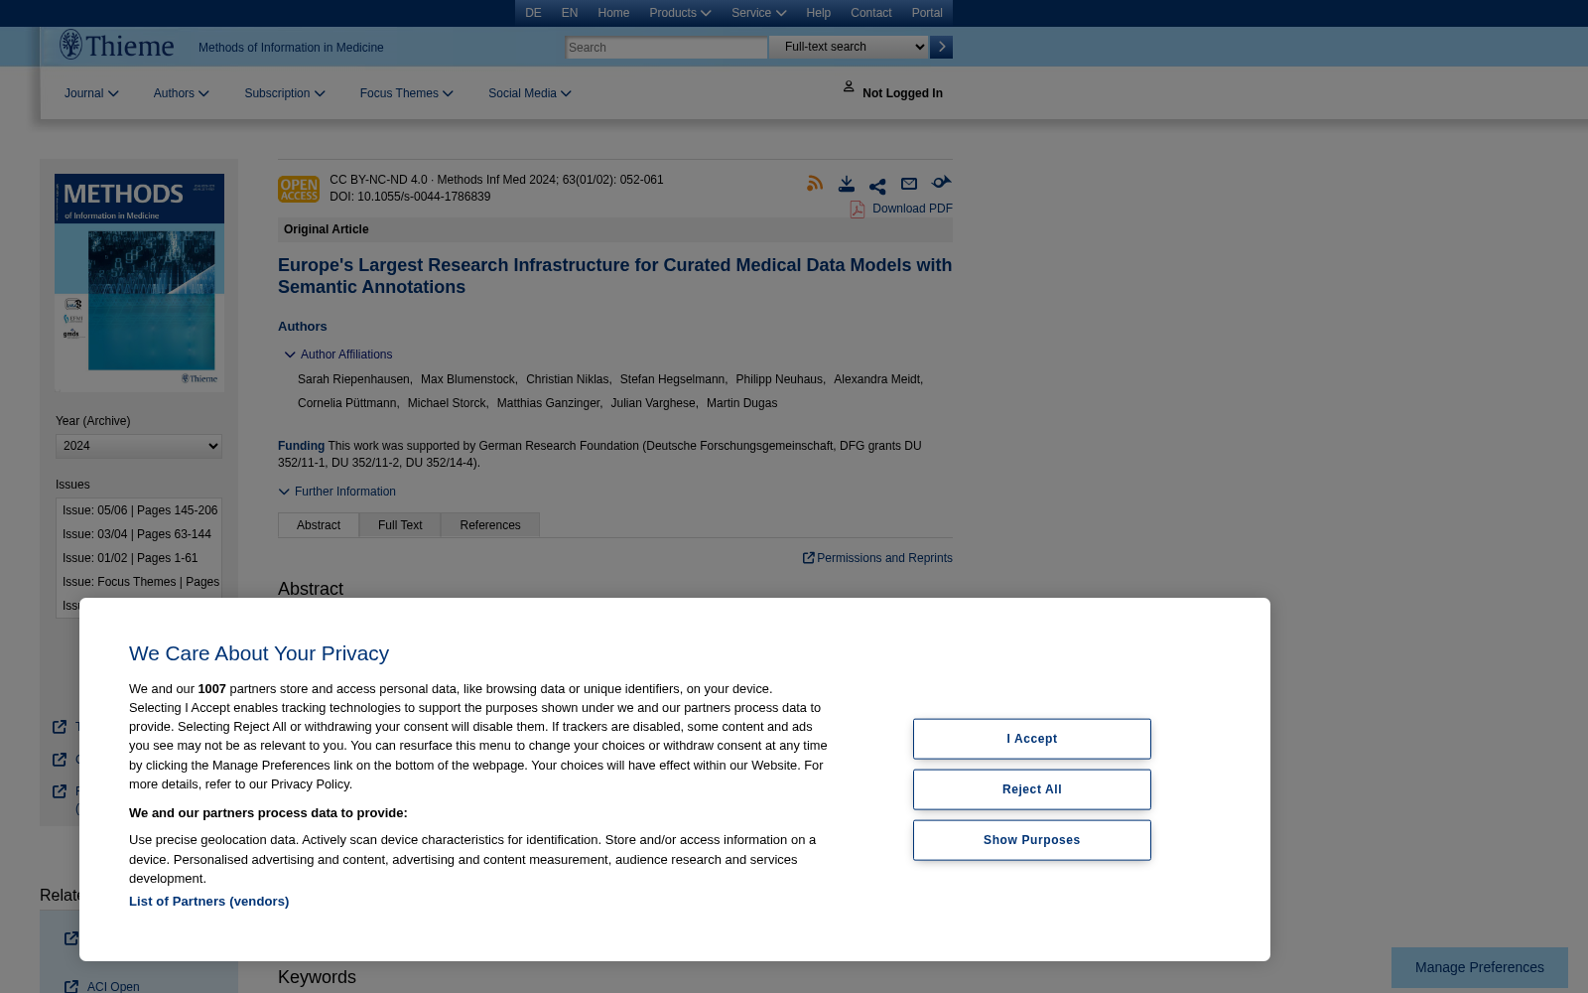The height and width of the screenshot is (993, 1588).
Task: Switch language to DE
Action: pos(533,13)
